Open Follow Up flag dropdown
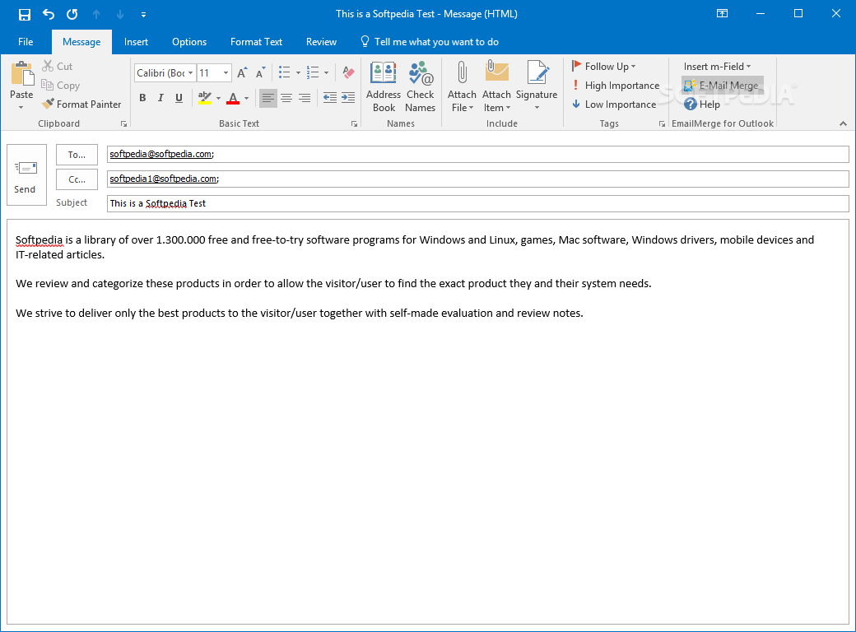Image resolution: width=856 pixels, height=632 pixels. 604,66
